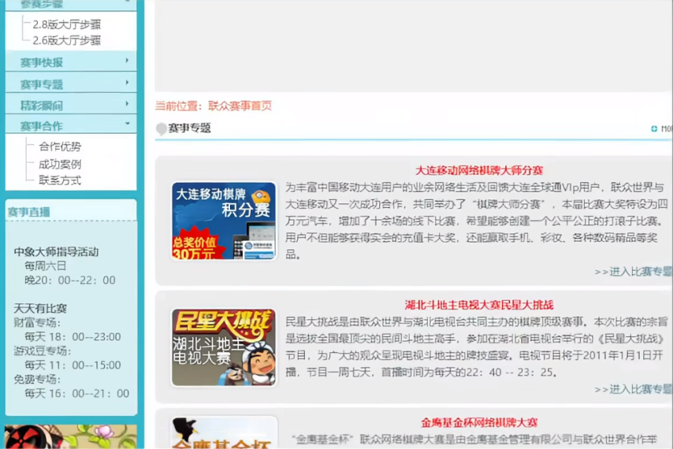Open the 2.6版大厅步骤 tree item
Viewport: 673px width, 449px height.
[66, 40]
